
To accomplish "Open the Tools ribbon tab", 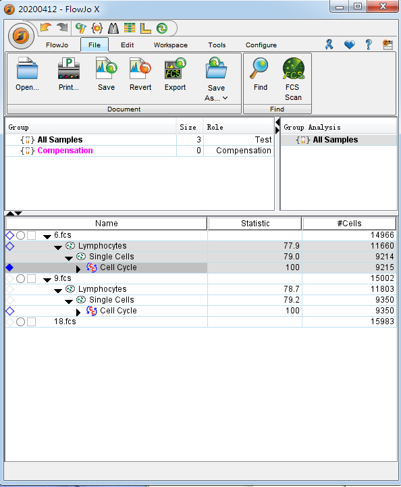I will tap(217, 45).
